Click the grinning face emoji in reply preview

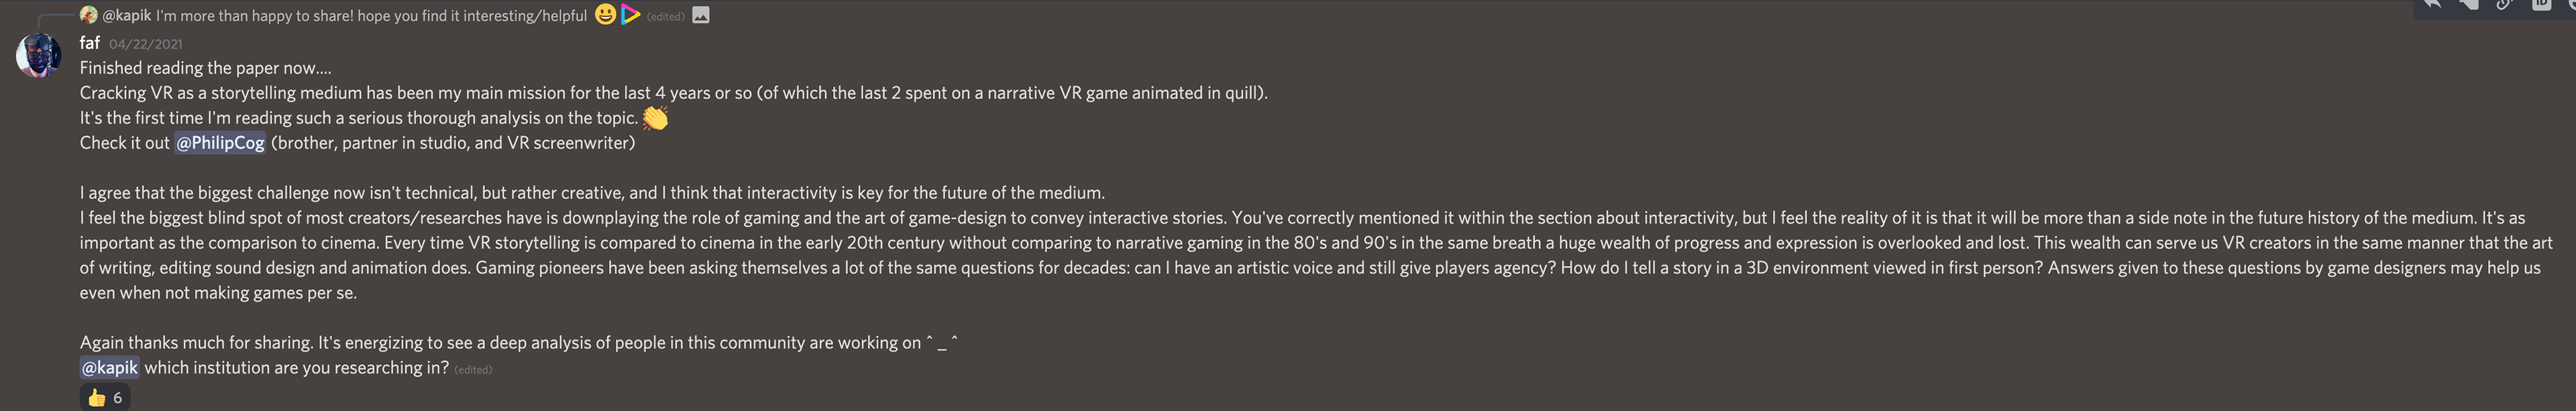pos(605,15)
